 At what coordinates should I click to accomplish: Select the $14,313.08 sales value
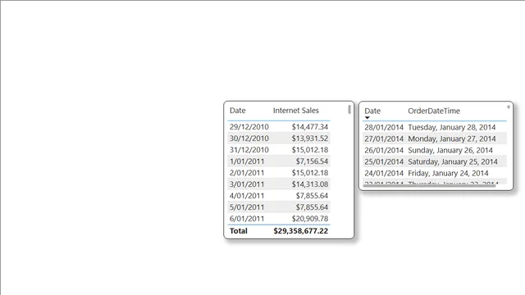point(310,184)
